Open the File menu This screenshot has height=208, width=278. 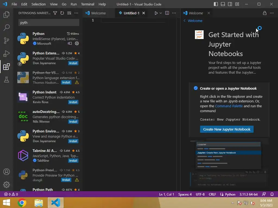click(x=14, y=4)
